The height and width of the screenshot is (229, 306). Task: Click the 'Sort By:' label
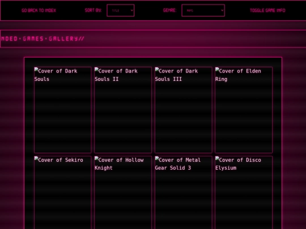point(93,10)
